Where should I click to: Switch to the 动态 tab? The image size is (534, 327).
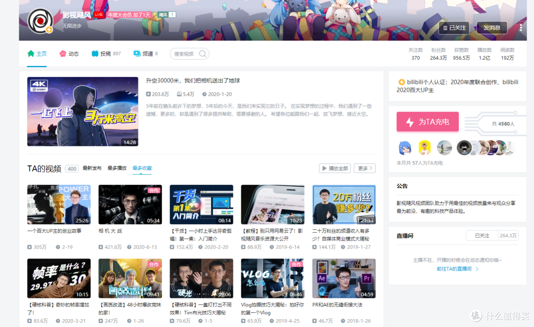click(69, 54)
